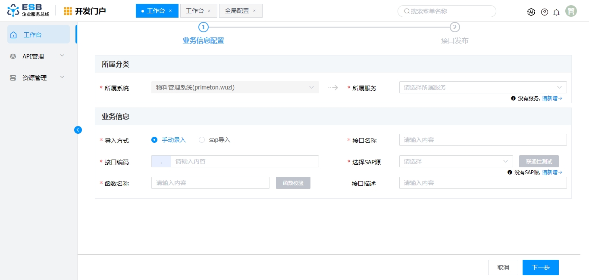Open the notifications bell icon
589x280 pixels.
[x=556, y=12]
